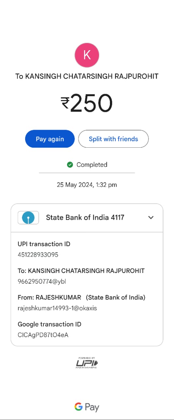Viewport: 174px width, 420px height.
Task: Tap sender UPI ID rajeshkumar14993-1@okaxis
Action: point(57,308)
